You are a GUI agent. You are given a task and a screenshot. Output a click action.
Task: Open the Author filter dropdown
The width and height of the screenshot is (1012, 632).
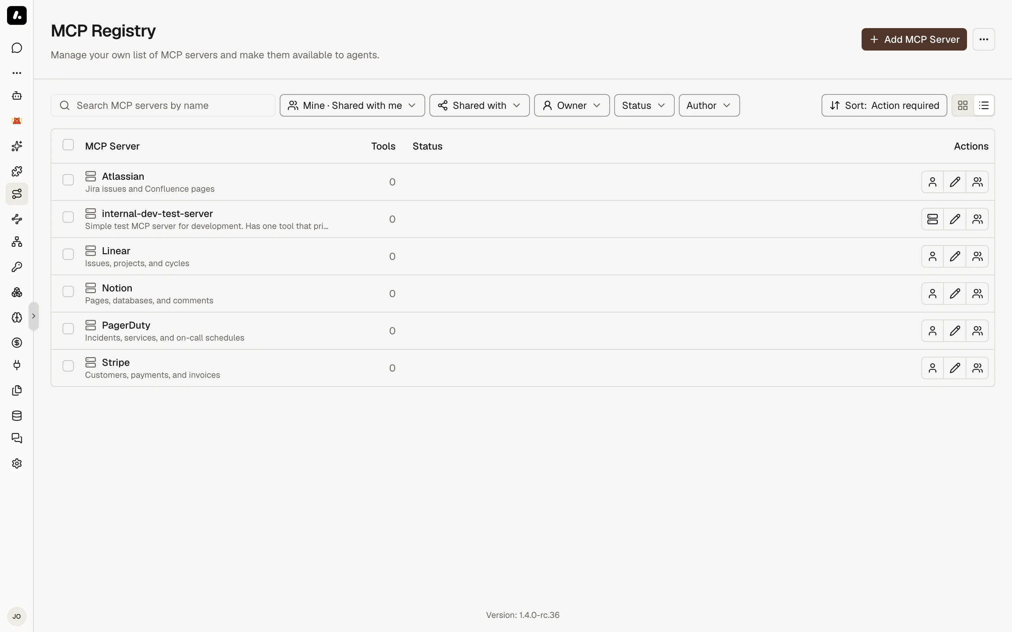point(709,105)
